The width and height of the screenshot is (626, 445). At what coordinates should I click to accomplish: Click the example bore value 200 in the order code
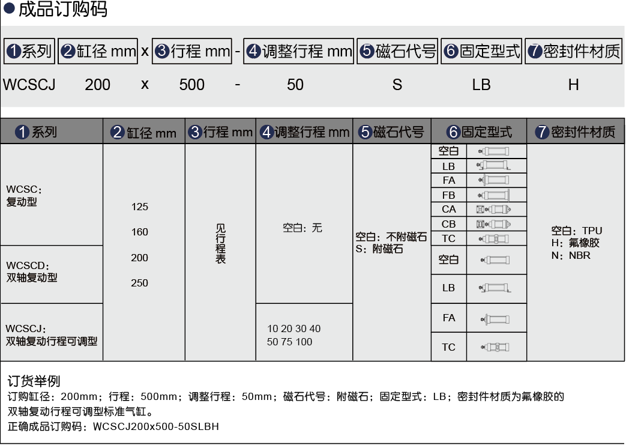(x=97, y=85)
